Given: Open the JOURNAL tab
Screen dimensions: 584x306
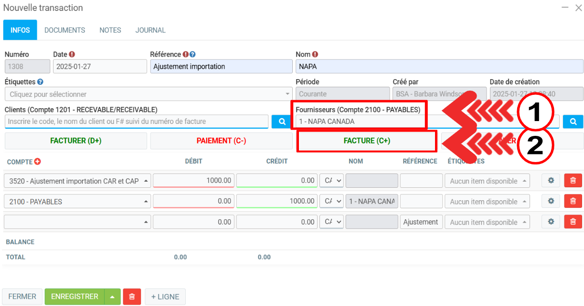Looking at the screenshot, I should click(150, 30).
